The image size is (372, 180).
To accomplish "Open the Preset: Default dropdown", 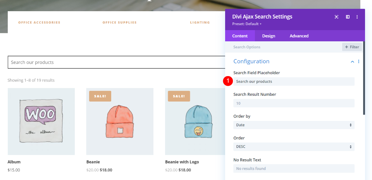I will point(247,24).
